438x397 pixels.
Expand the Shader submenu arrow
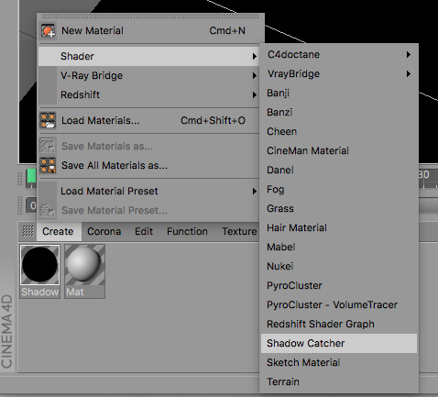[x=254, y=57]
